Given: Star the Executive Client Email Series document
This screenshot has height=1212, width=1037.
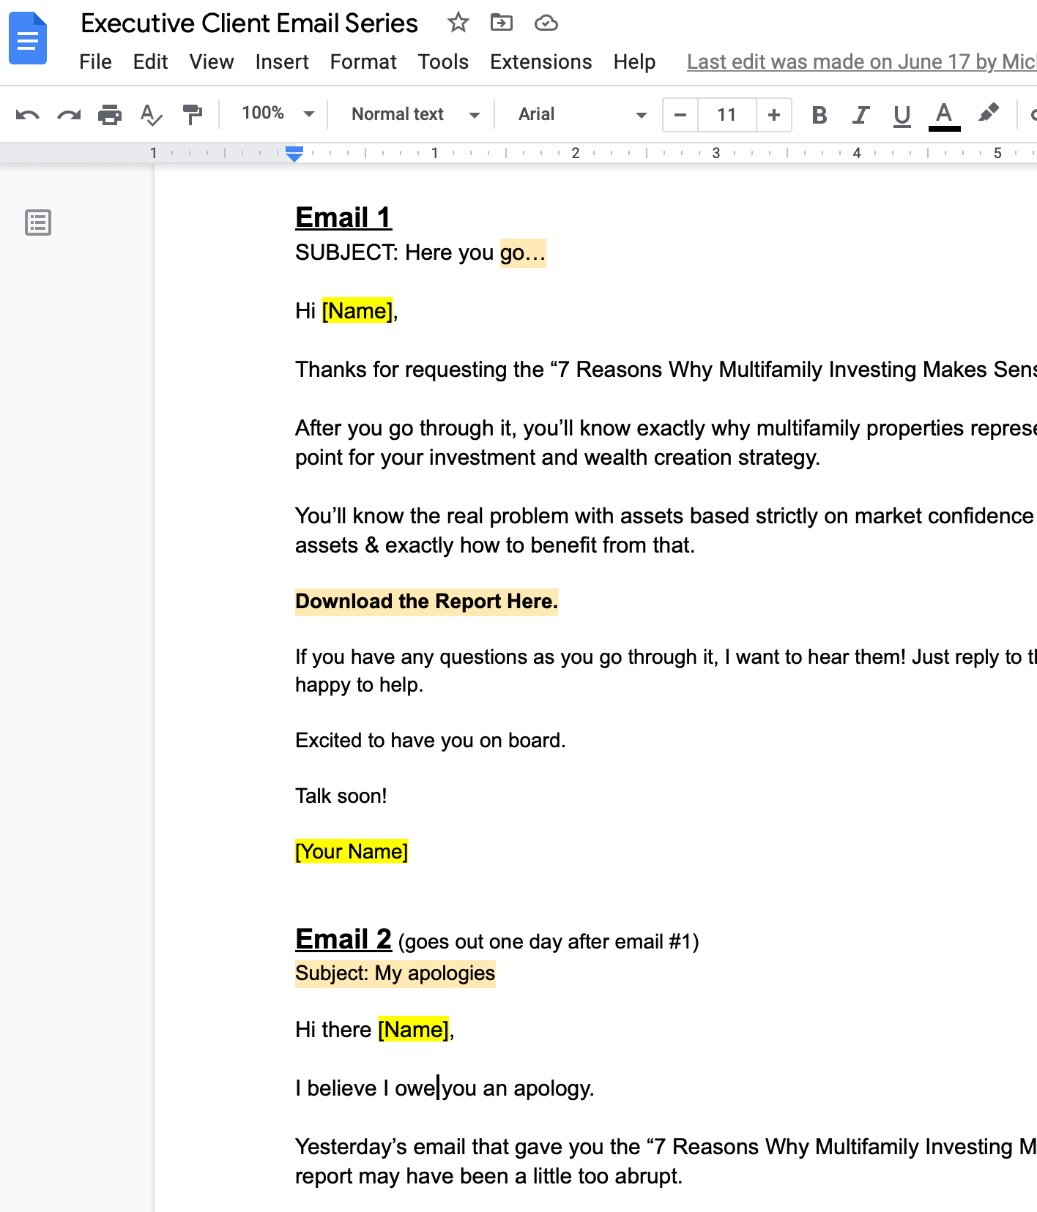Looking at the screenshot, I should (x=458, y=23).
